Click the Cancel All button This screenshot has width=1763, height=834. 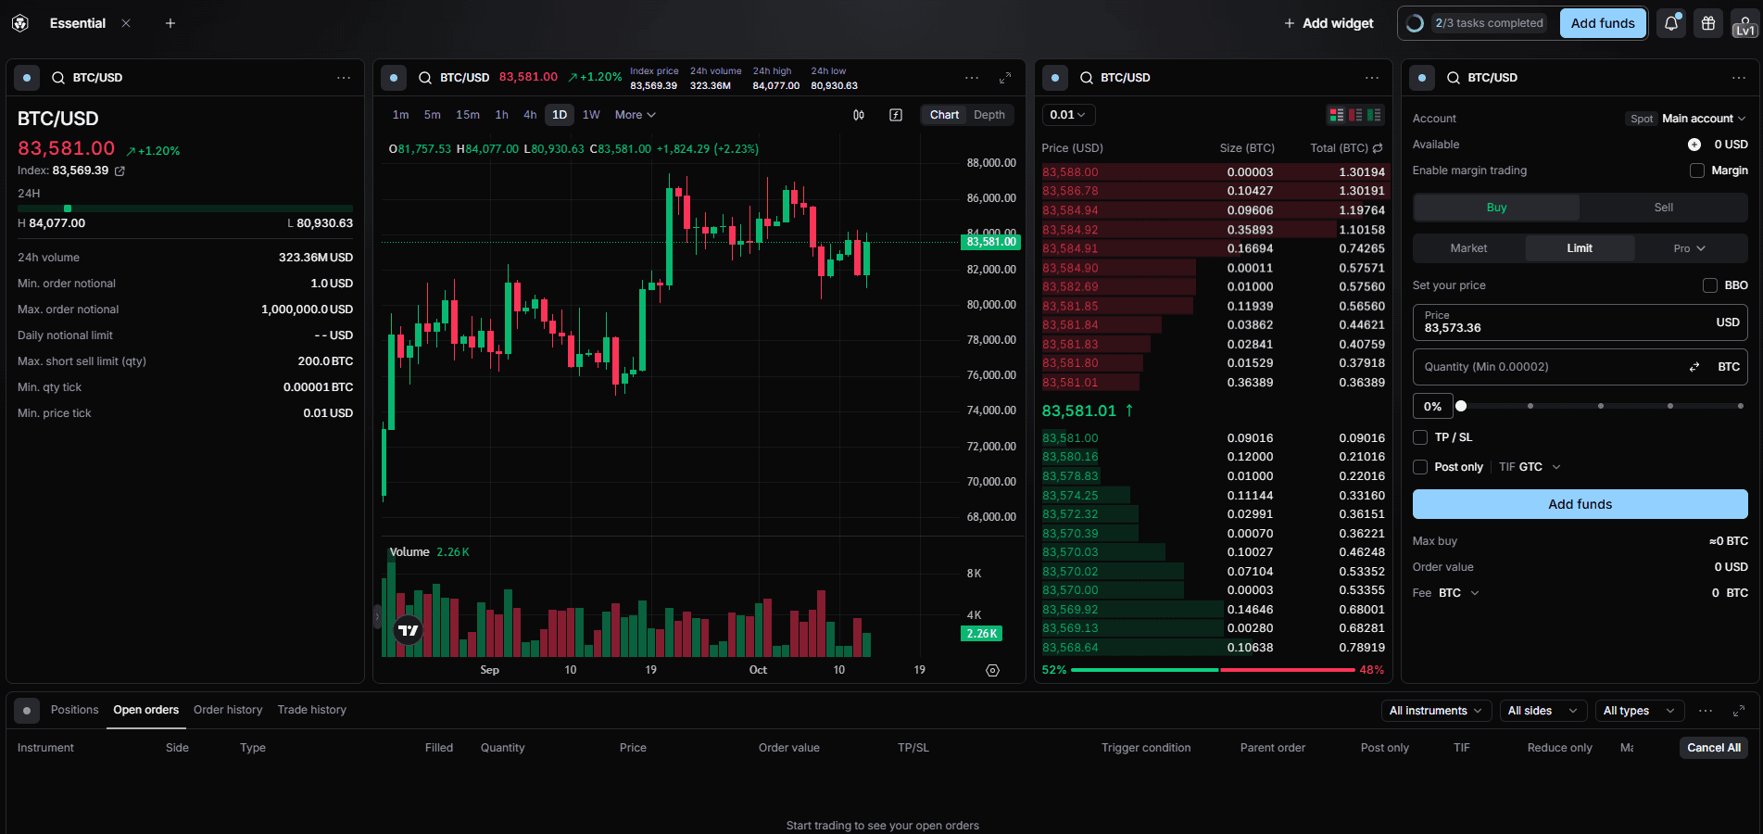pos(1714,748)
